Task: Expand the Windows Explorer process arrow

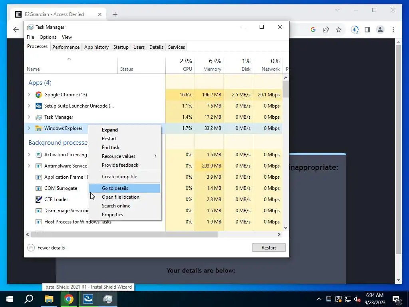Action: pyautogui.click(x=29, y=128)
